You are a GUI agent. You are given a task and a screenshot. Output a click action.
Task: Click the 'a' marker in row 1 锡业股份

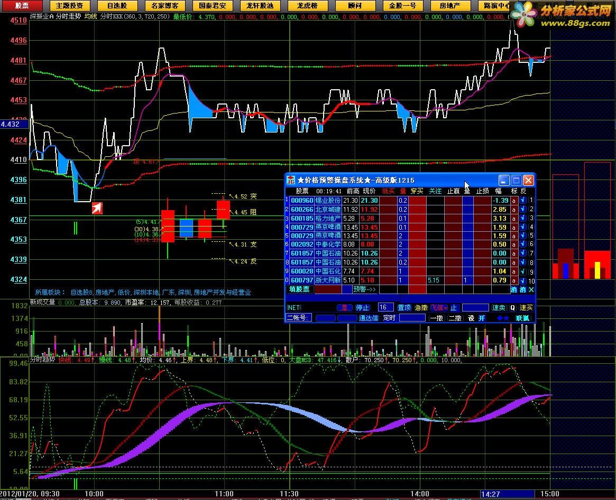pos(513,201)
